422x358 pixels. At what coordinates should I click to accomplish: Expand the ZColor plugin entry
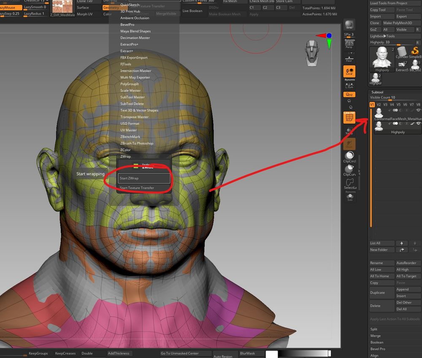(x=125, y=150)
